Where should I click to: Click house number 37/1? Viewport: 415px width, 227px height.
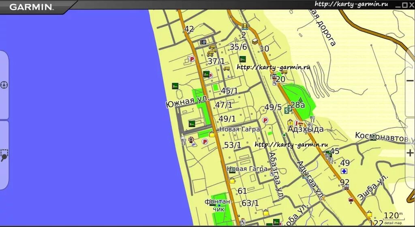click(x=216, y=62)
